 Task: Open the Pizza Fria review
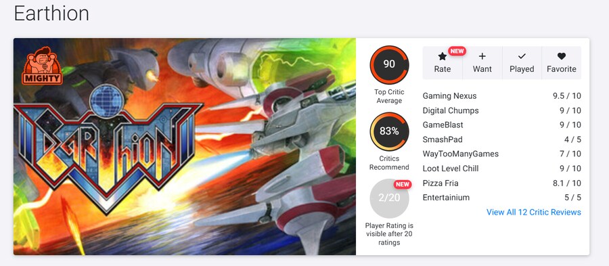click(502, 183)
